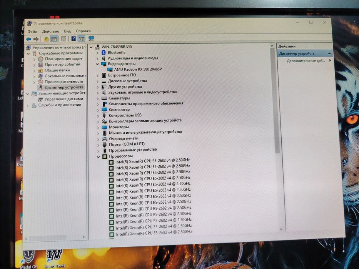Click the Scan for hardware changes monitor icon

(91, 38)
